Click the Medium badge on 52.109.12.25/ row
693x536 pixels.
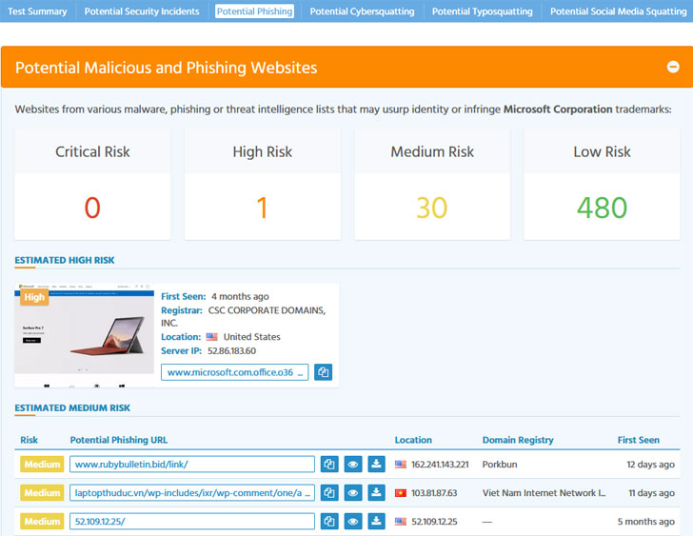pos(42,522)
